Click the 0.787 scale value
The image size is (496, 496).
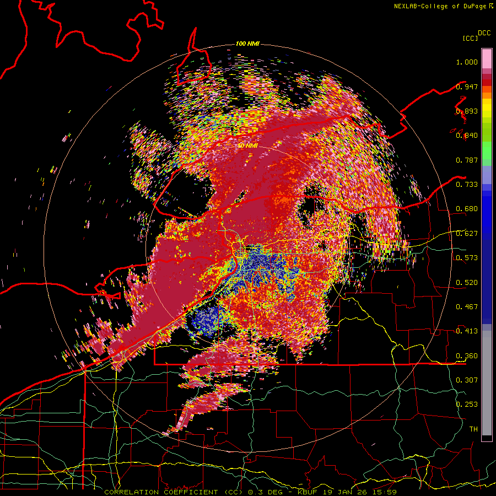(467, 160)
